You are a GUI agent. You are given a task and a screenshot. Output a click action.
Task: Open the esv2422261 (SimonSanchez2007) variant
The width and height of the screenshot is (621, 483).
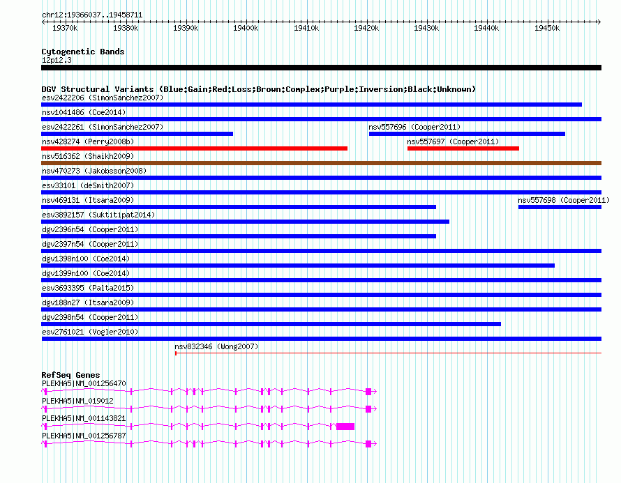tap(103, 127)
